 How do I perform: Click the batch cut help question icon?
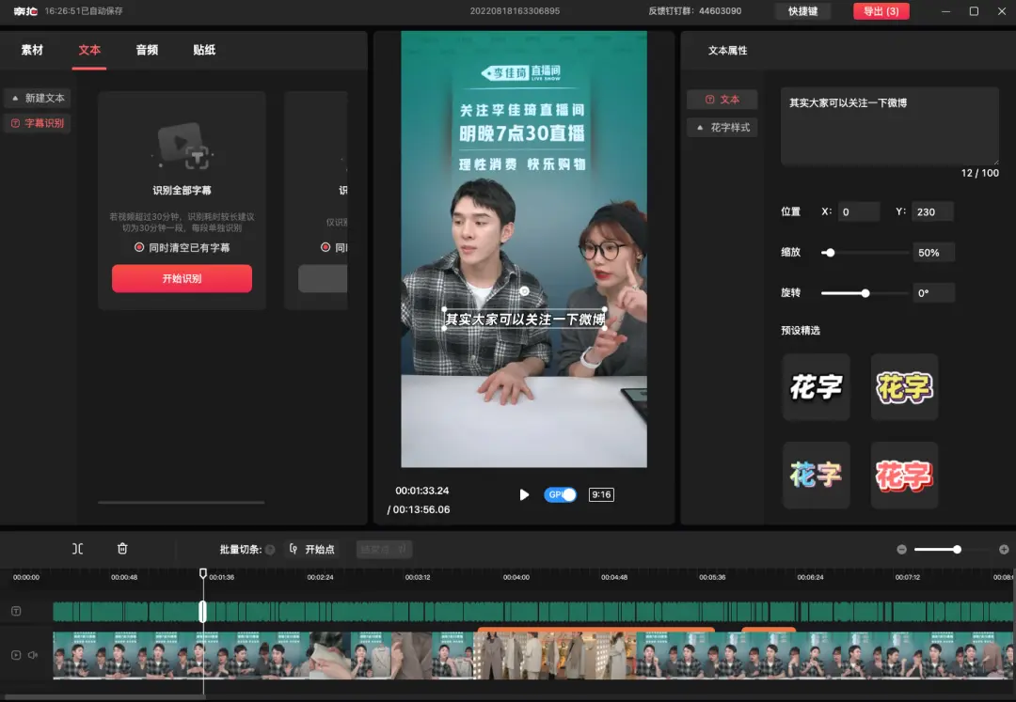270,550
